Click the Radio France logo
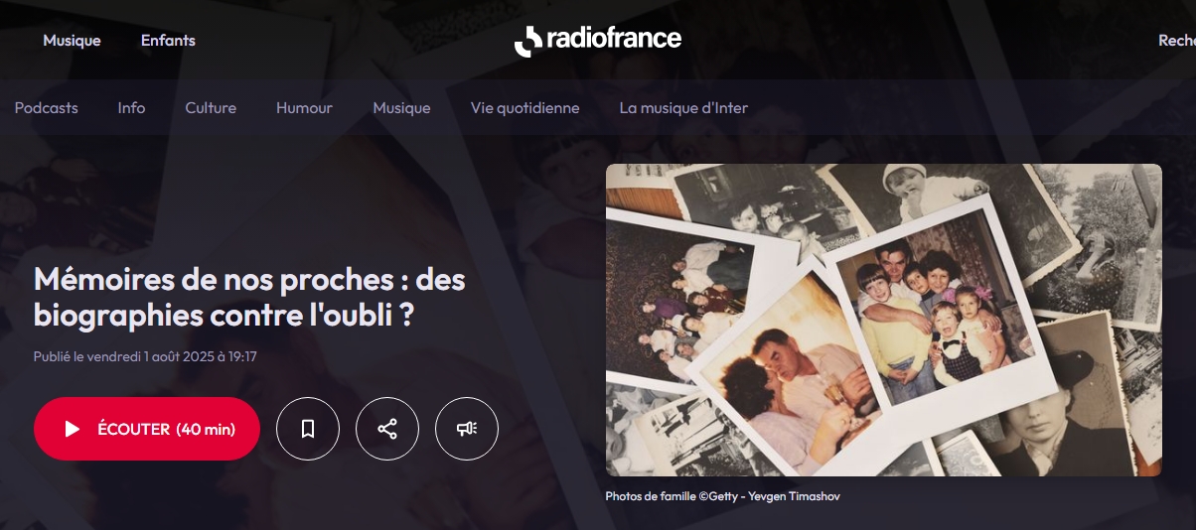Viewport: 1196px width, 530px height. 598,41
